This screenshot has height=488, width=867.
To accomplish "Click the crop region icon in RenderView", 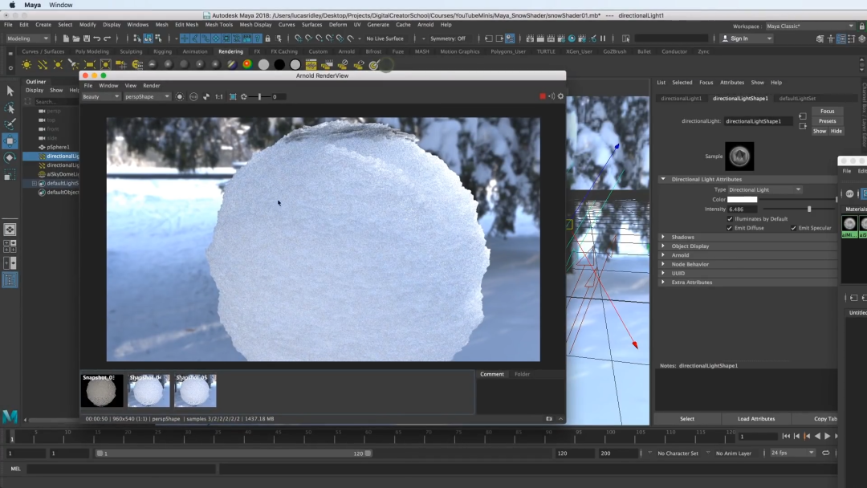I will [x=233, y=96].
